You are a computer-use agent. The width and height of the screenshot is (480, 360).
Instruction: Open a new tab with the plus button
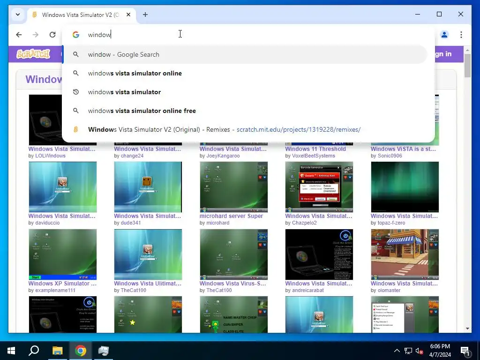click(x=145, y=15)
